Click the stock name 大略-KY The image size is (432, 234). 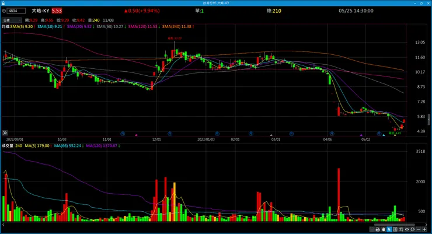pyautogui.click(x=40, y=11)
